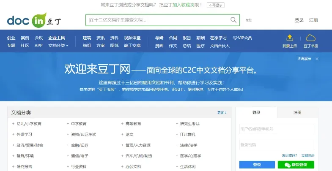Screen dimensions: 332x171
Task: Open the 合同 navigation item
Action: point(173,38)
